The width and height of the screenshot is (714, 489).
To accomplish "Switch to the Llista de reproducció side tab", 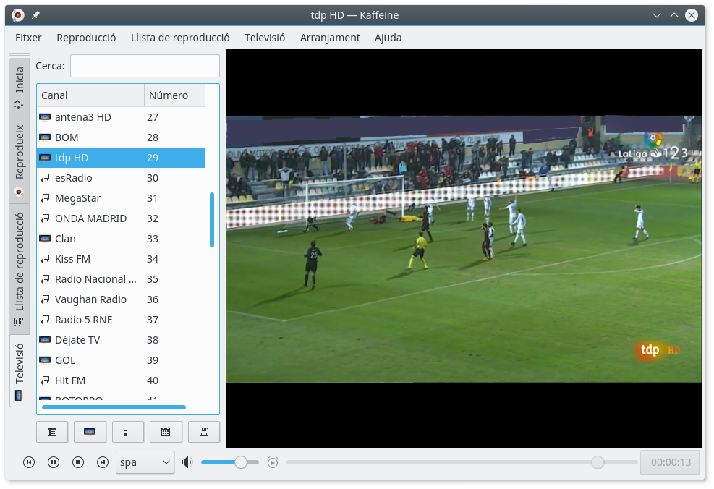I will pyautogui.click(x=20, y=260).
